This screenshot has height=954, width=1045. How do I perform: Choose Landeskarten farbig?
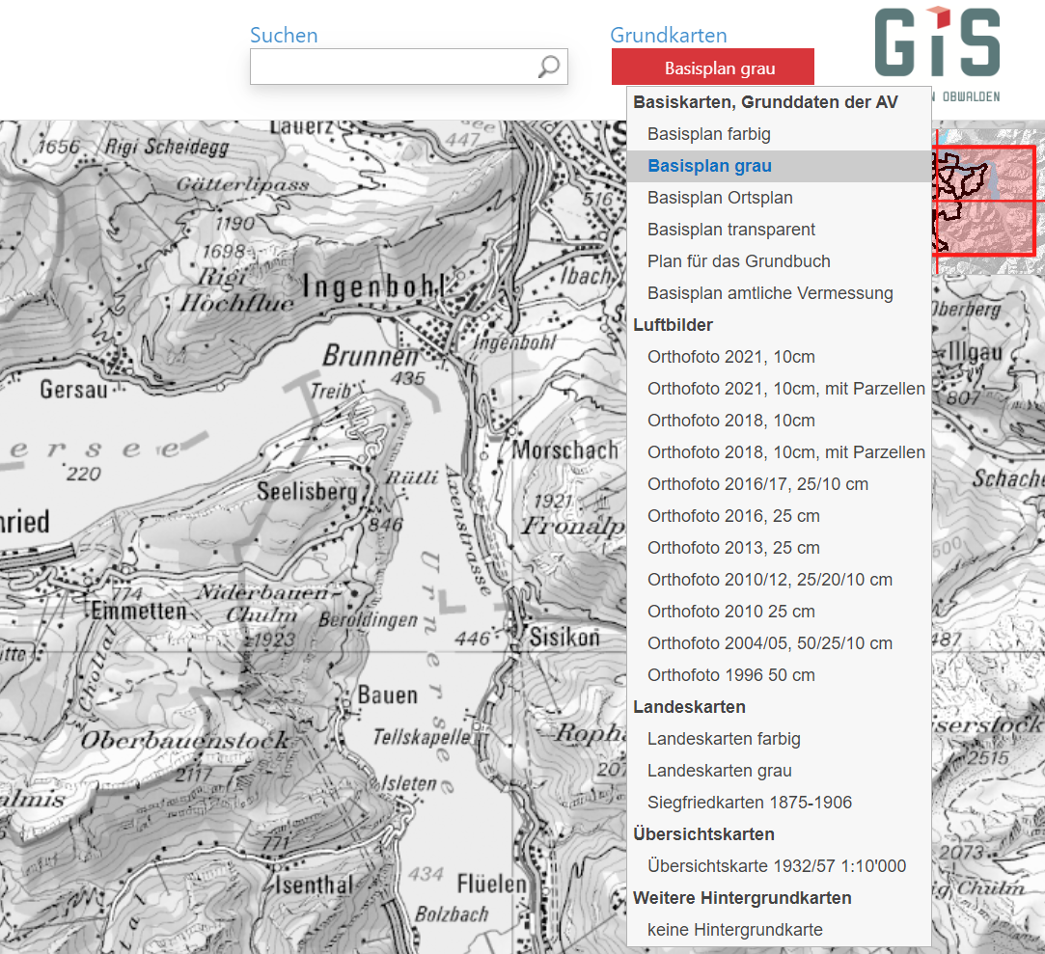(x=724, y=738)
